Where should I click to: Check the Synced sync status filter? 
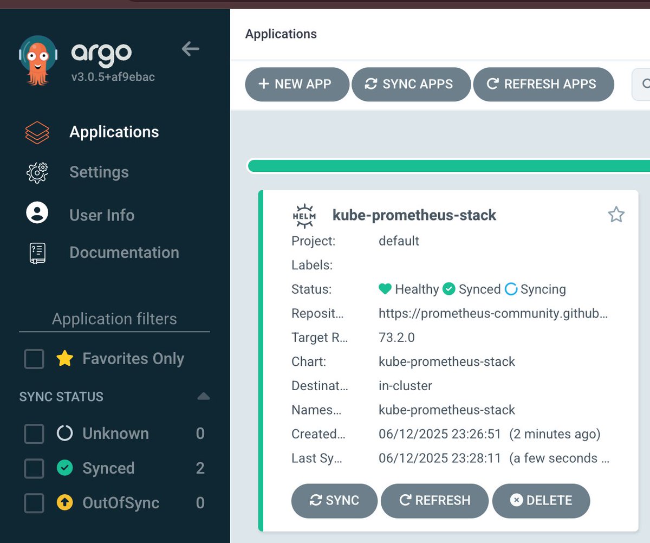point(34,468)
